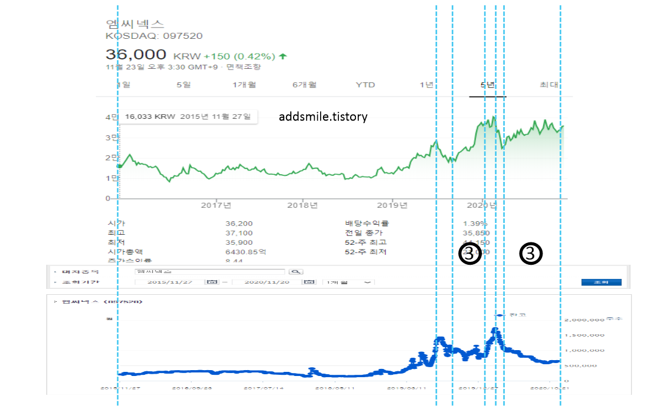649x406 pixels.
Task: Click the green up arrow beside price change
Action: tap(283, 56)
